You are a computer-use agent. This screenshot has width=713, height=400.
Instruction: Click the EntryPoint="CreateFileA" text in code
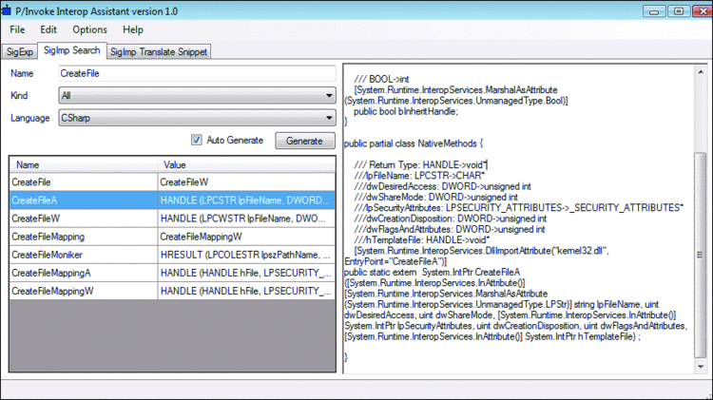395,261
